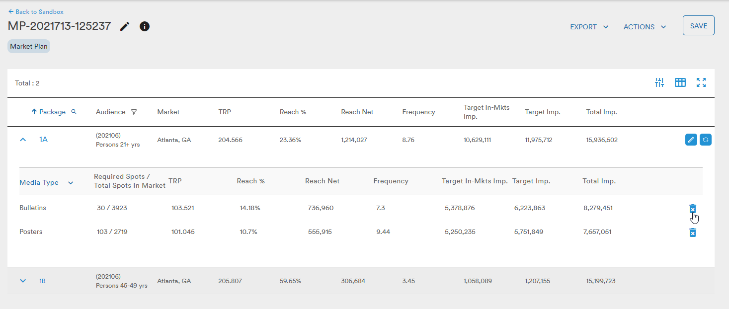Click the Market Plan tag chip
Screen dimensions: 729x309
point(29,47)
